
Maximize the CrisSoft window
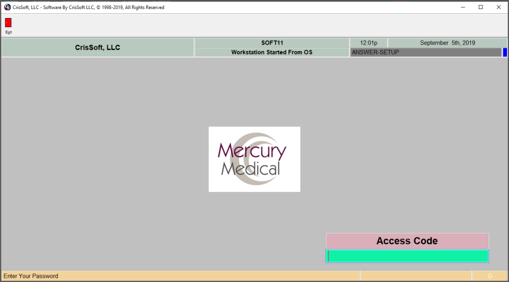pyautogui.click(x=481, y=7)
